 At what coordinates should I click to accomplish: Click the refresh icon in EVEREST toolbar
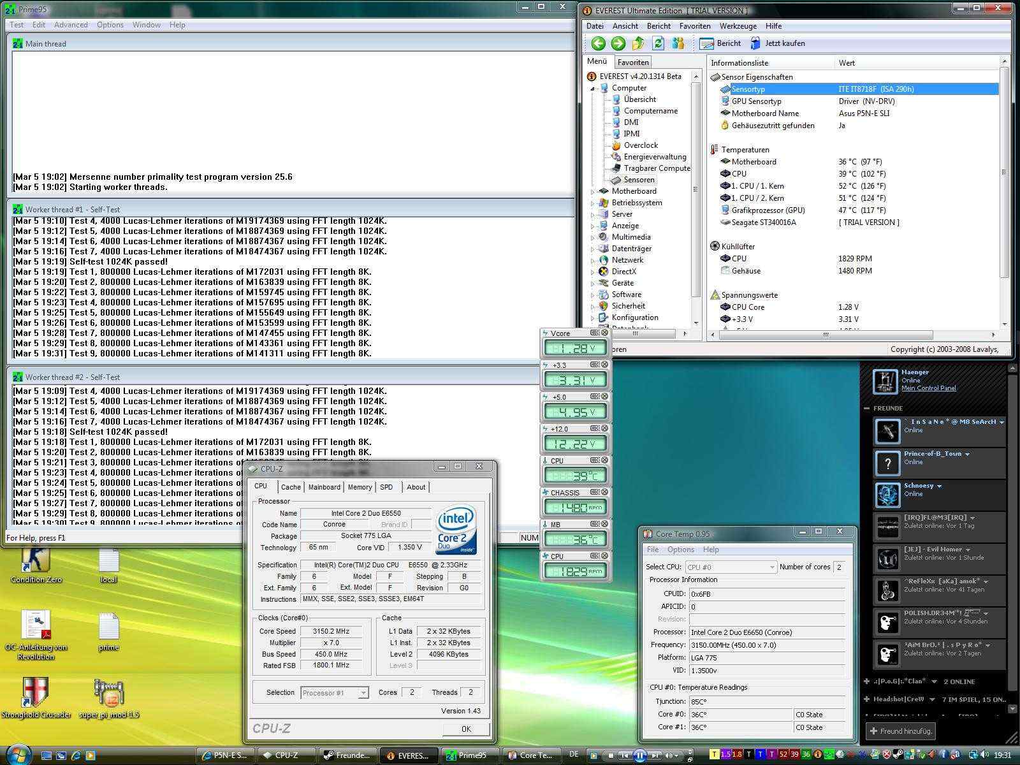click(658, 43)
